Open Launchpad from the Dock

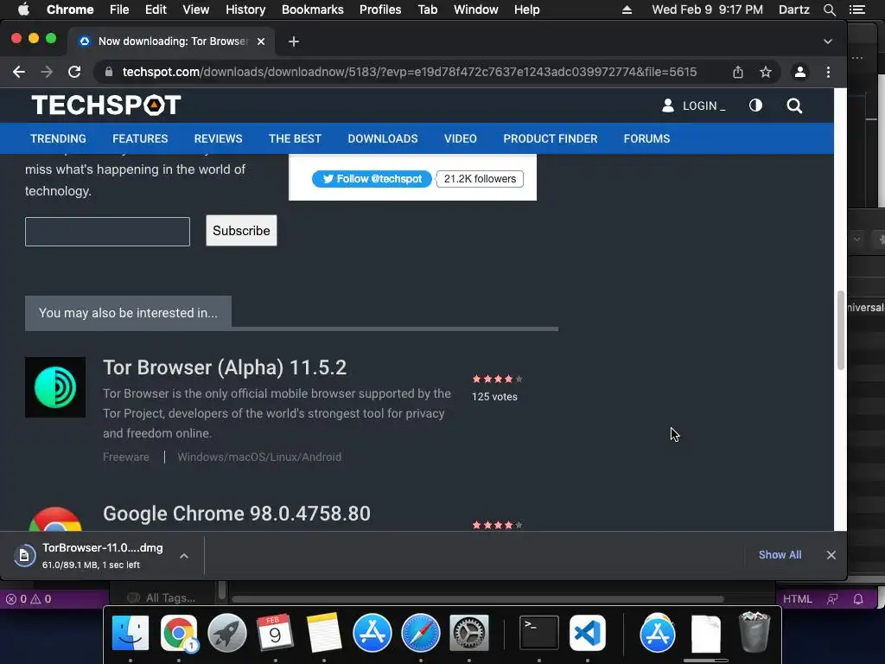tap(227, 634)
